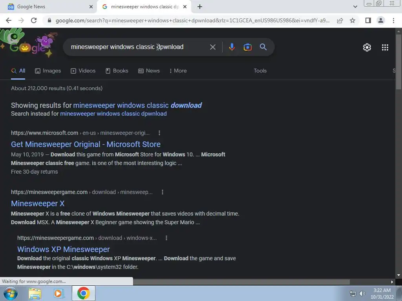Open Google quick settings gear

click(367, 47)
